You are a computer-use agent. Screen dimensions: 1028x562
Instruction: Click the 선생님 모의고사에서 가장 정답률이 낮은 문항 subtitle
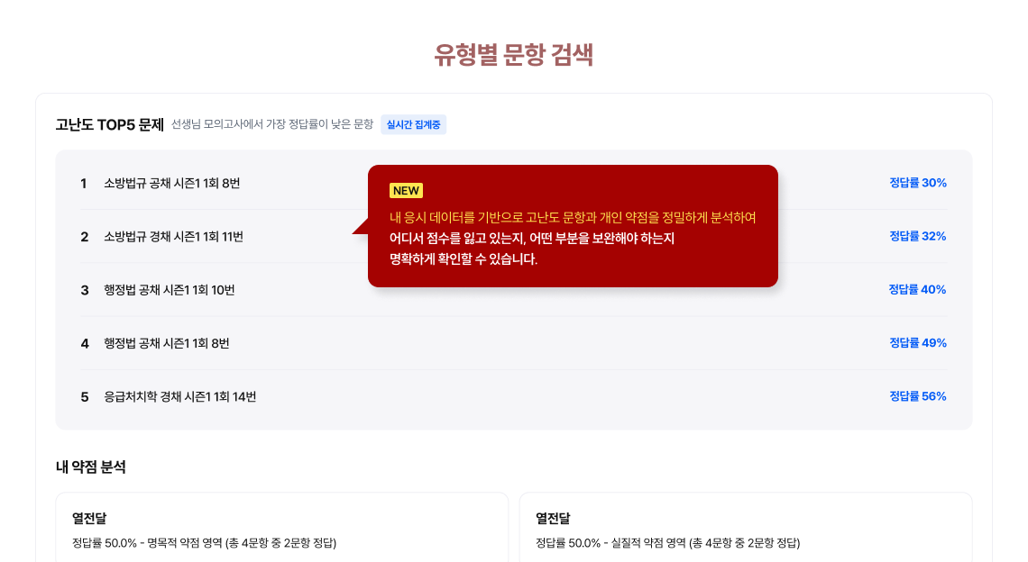click(x=272, y=123)
